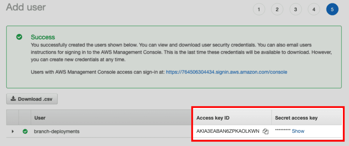This screenshot has width=349, height=146.
Task: Click the User column header
Action: [x=40, y=118]
